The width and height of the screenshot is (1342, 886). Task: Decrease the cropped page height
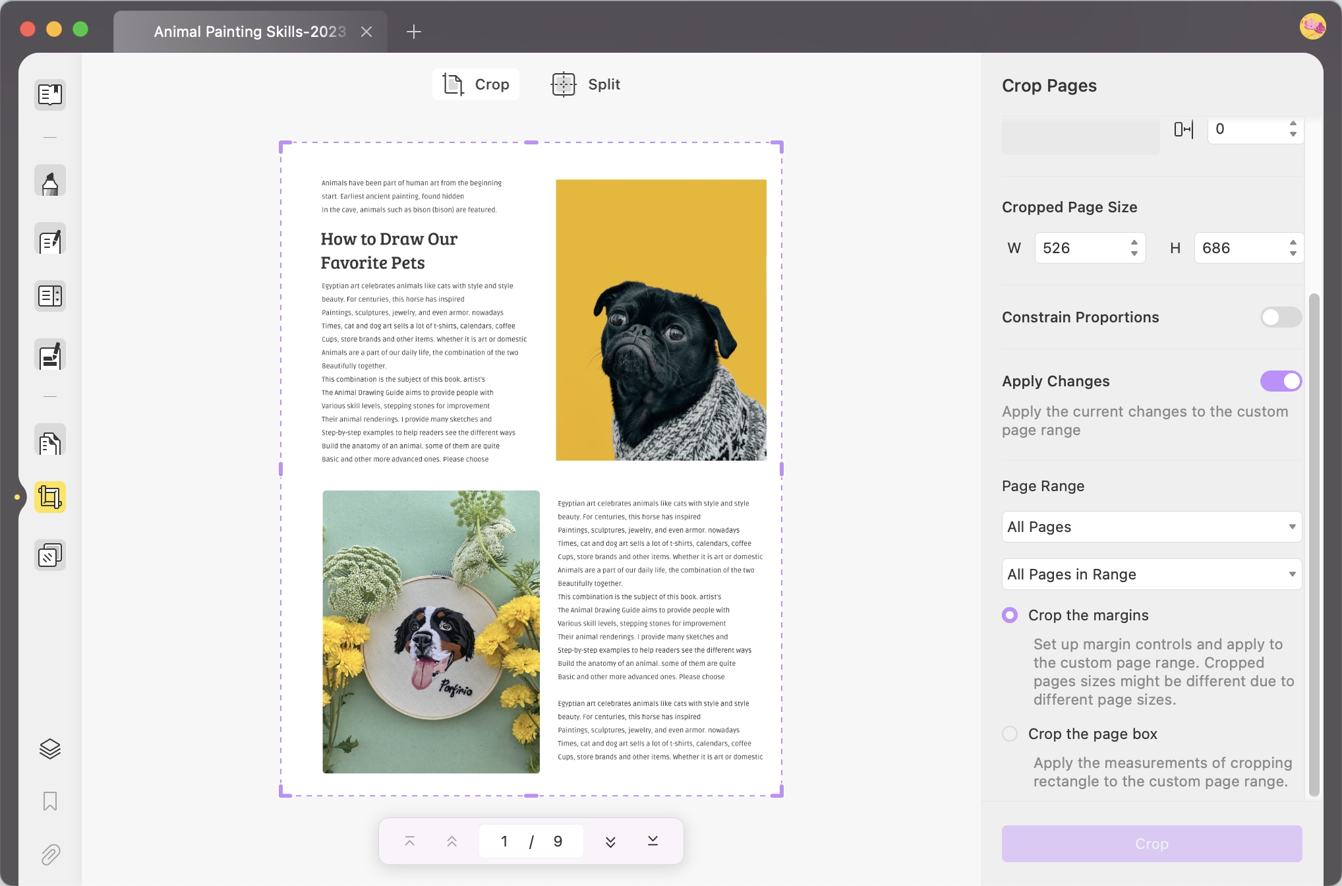[x=1293, y=254]
